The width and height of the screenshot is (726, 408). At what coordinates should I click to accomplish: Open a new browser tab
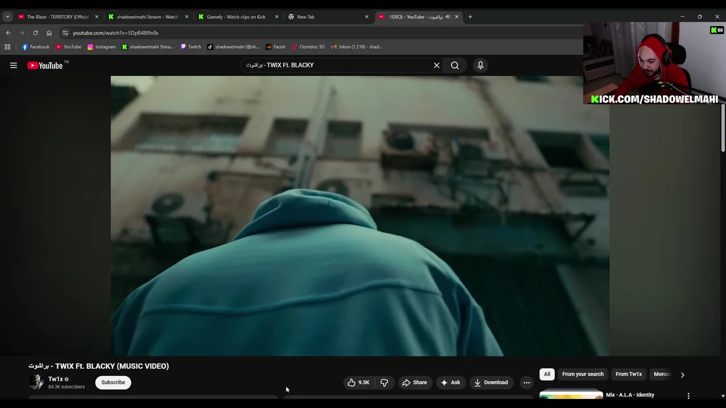[x=470, y=17]
